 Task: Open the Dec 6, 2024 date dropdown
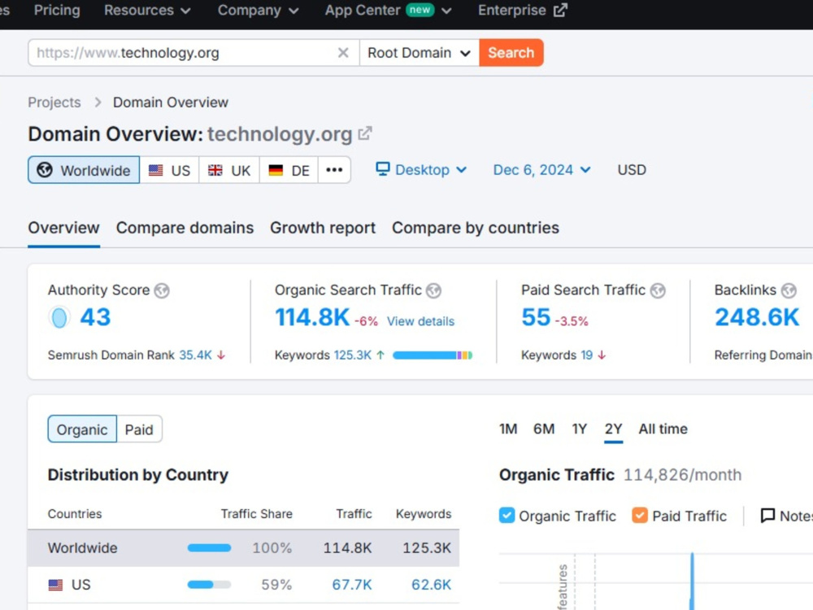(541, 170)
